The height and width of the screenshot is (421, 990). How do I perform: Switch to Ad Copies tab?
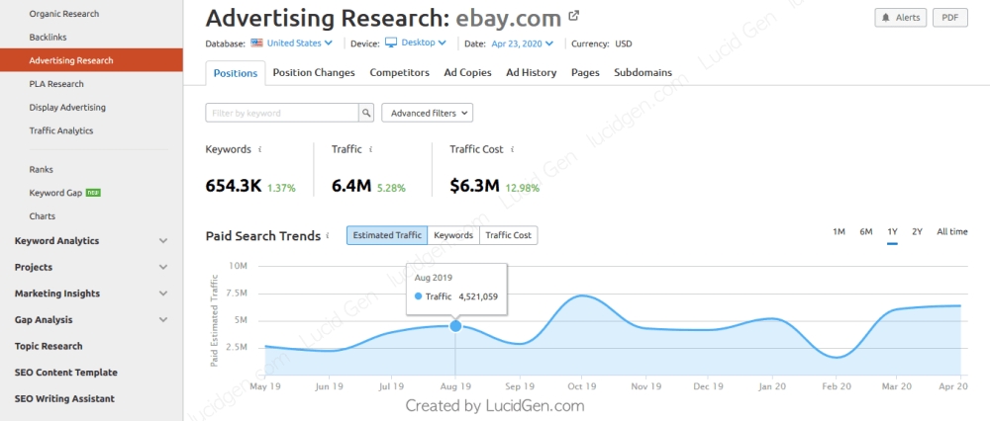point(468,72)
